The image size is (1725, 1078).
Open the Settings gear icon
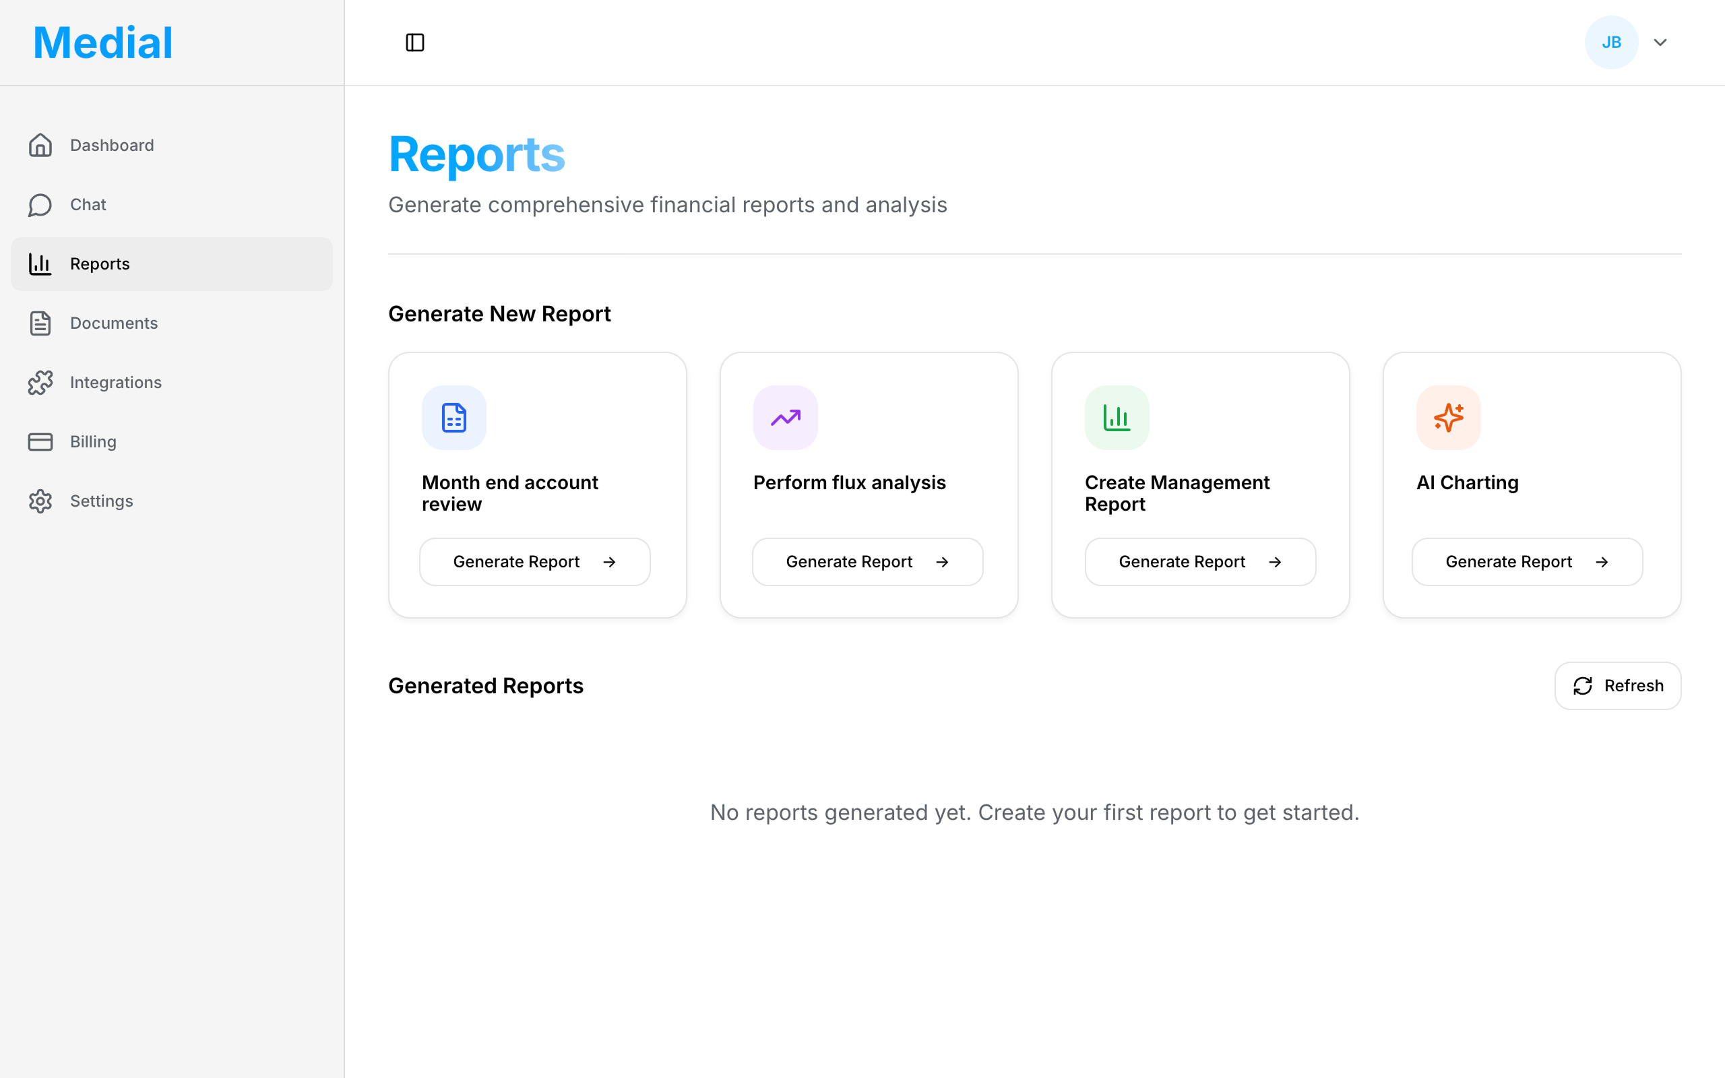pyautogui.click(x=40, y=501)
